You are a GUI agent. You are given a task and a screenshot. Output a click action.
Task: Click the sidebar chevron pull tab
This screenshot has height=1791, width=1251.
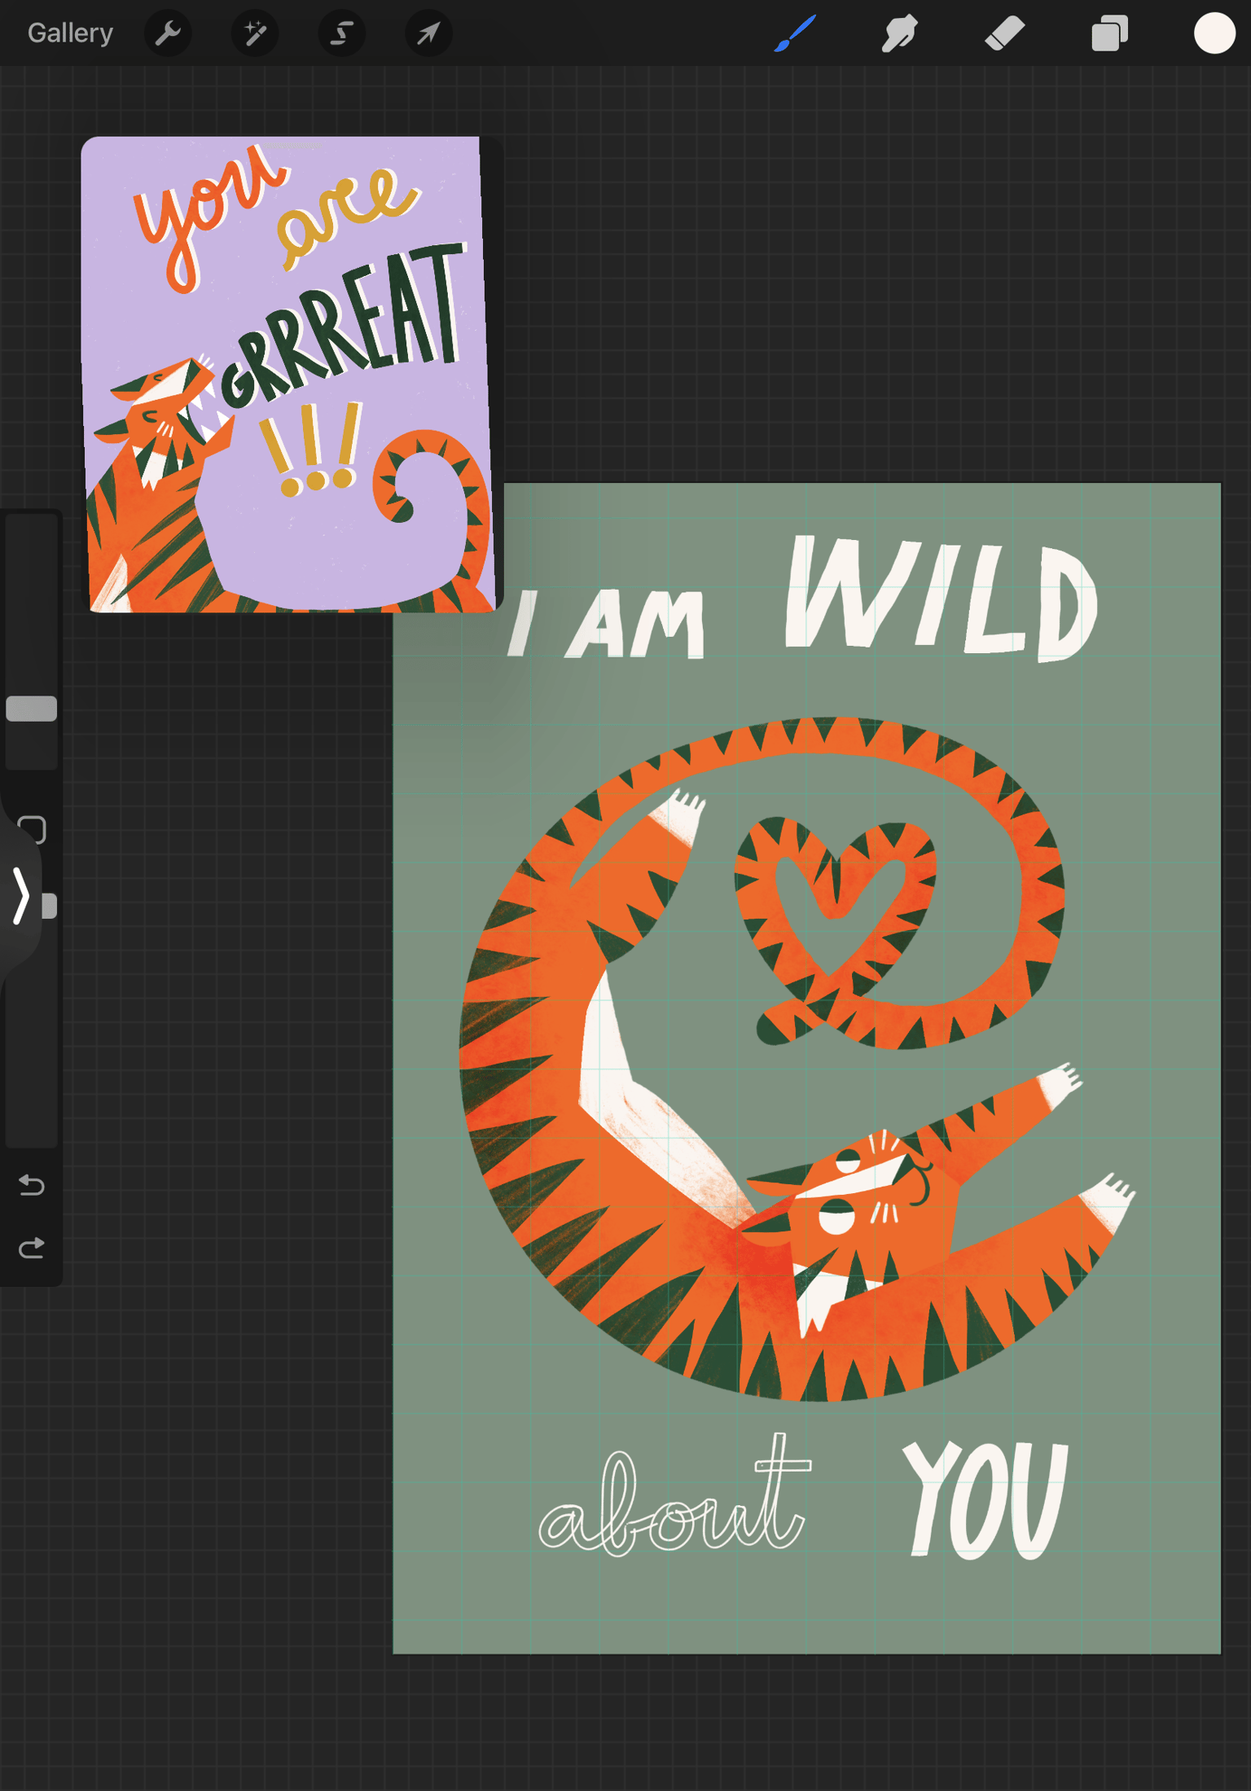[21, 895]
